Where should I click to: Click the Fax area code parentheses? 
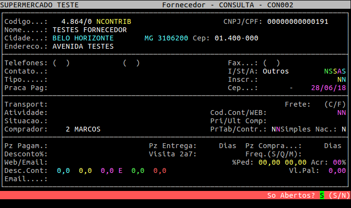[x=271, y=63]
